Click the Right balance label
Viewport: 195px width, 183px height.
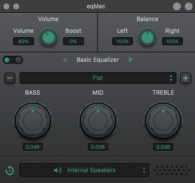[172, 31]
